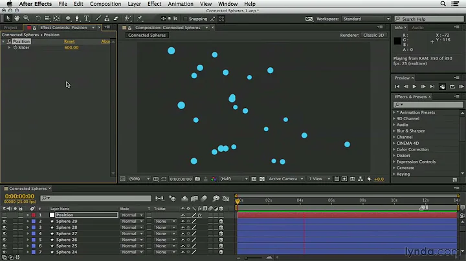
Task: Select the Rotation tool
Action: click(x=38, y=18)
